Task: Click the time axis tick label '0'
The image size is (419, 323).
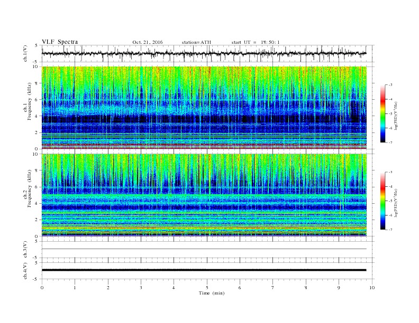Action: (42, 288)
